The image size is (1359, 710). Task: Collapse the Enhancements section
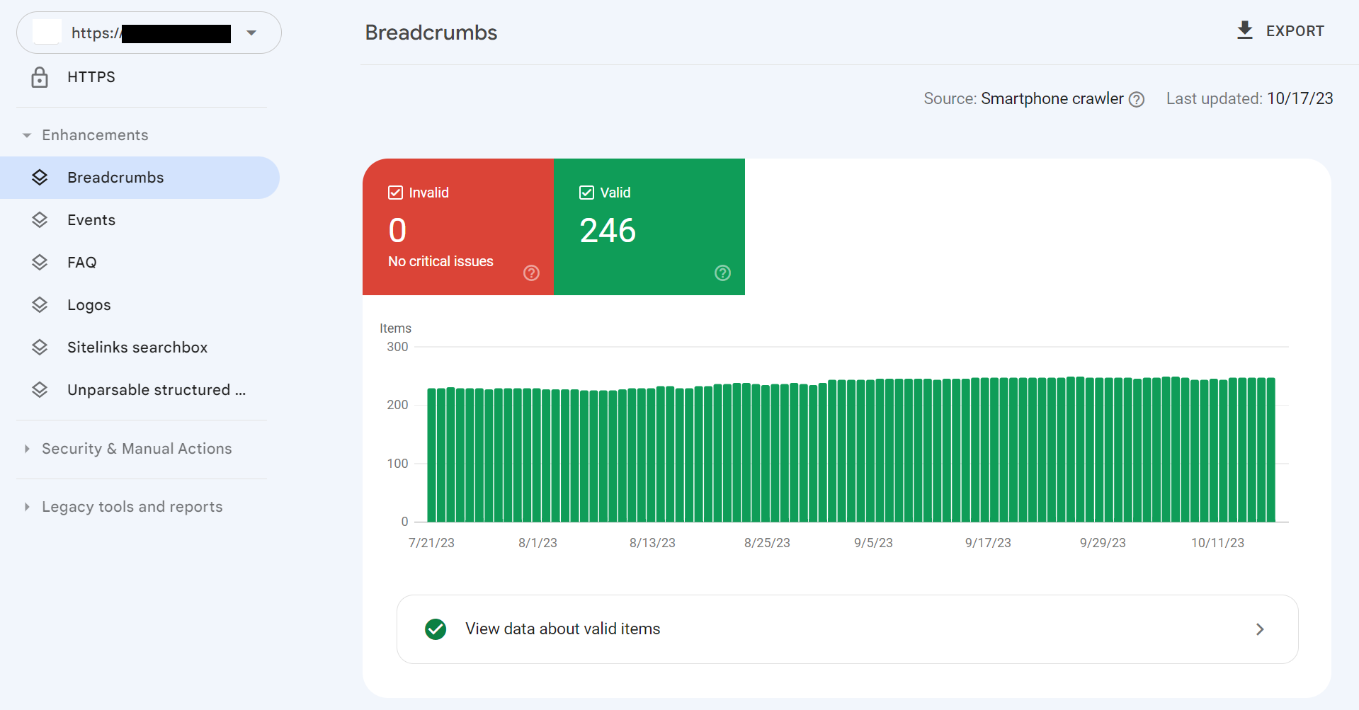click(x=27, y=135)
